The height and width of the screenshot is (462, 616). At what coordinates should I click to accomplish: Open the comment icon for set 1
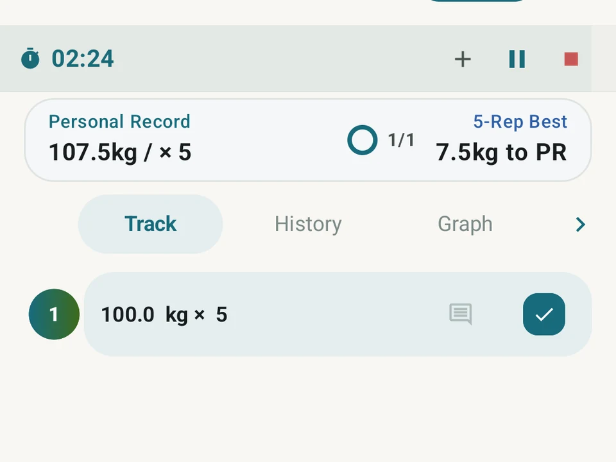point(461,314)
